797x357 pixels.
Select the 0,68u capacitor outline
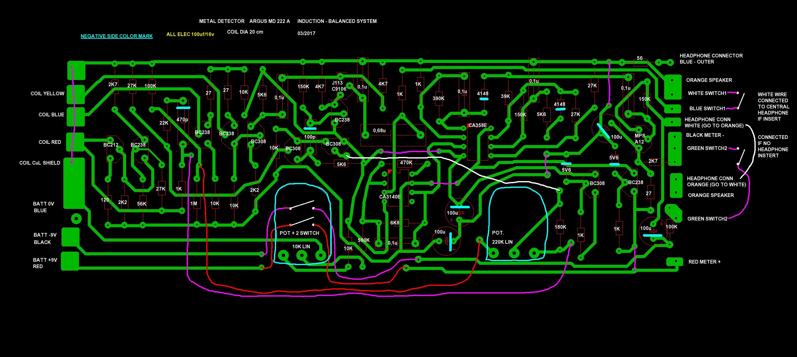[393, 135]
